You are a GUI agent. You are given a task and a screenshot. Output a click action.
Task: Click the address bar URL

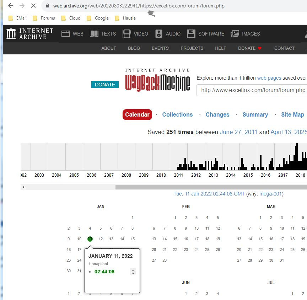(x=139, y=6)
